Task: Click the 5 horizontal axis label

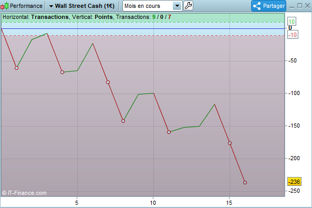Action: tap(77, 203)
